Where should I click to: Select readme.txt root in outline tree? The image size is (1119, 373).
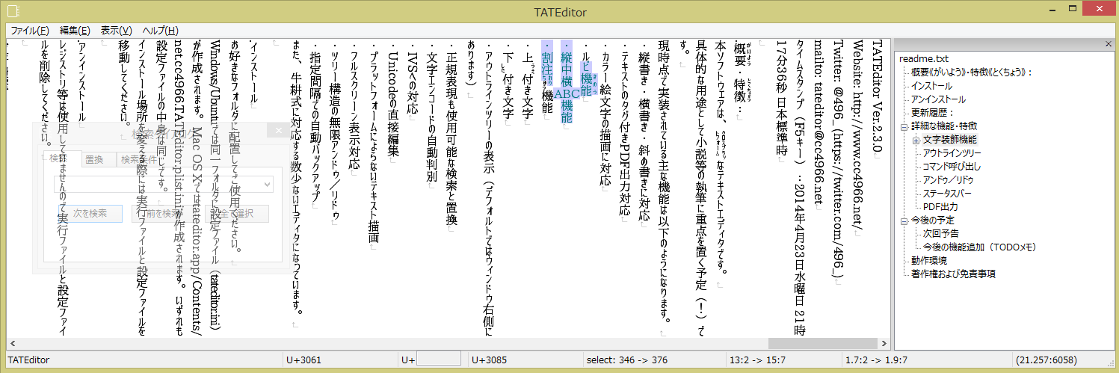click(923, 59)
